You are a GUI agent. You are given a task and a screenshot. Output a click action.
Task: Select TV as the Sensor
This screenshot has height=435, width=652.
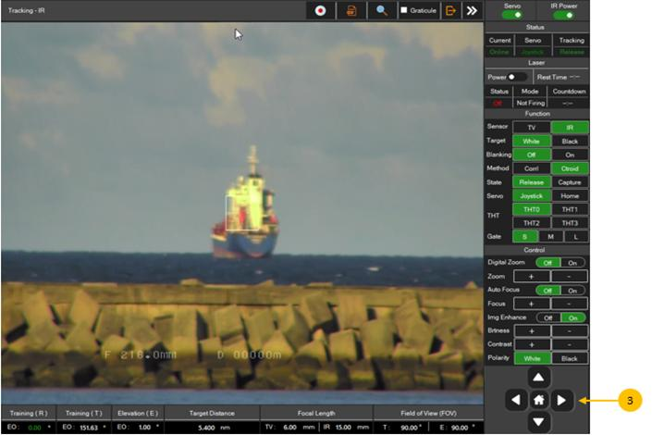tap(532, 128)
